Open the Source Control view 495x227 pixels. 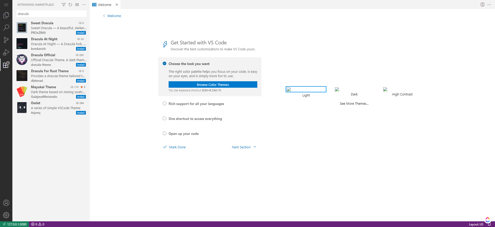(6, 40)
